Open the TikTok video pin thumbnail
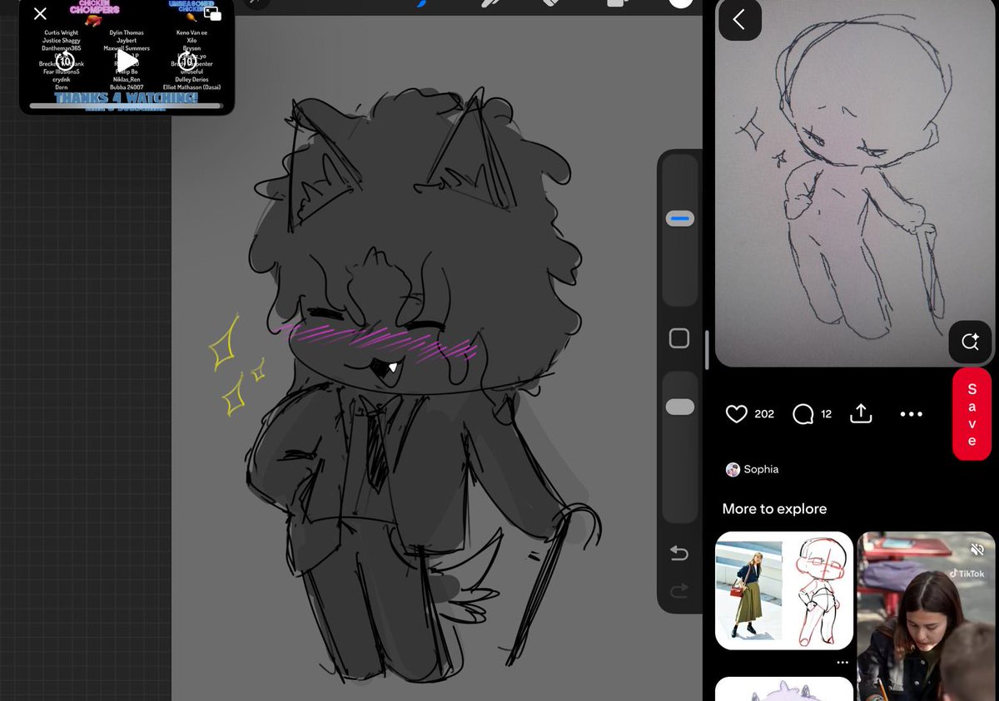999x701 pixels. pos(927,616)
